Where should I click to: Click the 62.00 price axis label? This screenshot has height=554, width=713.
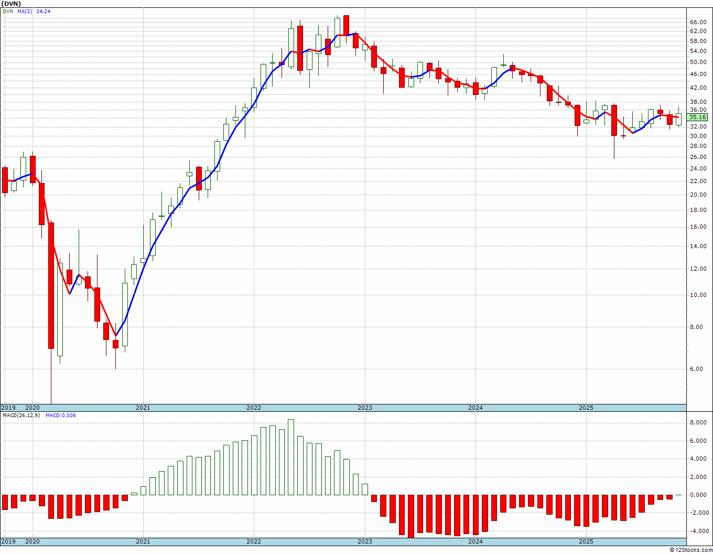point(698,31)
